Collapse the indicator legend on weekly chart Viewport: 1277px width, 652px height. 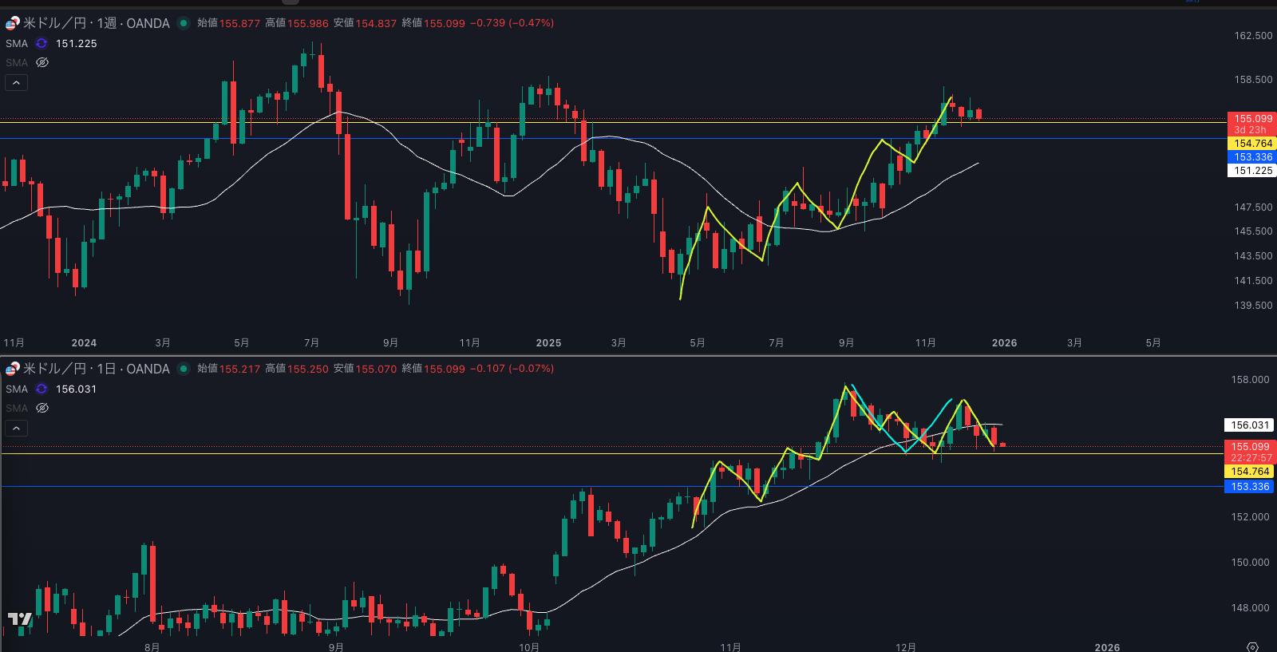click(x=16, y=82)
